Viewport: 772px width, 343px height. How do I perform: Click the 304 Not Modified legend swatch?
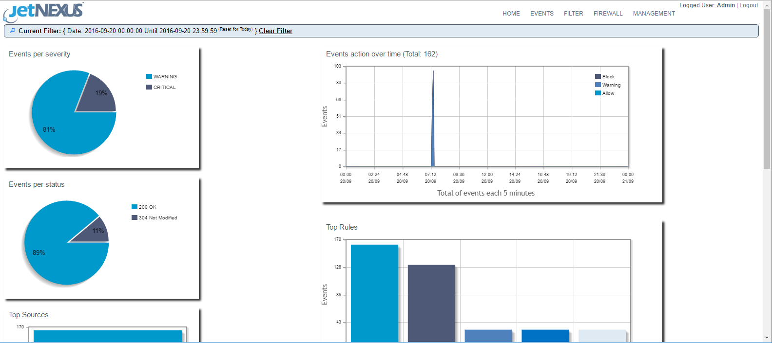click(x=135, y=217)
